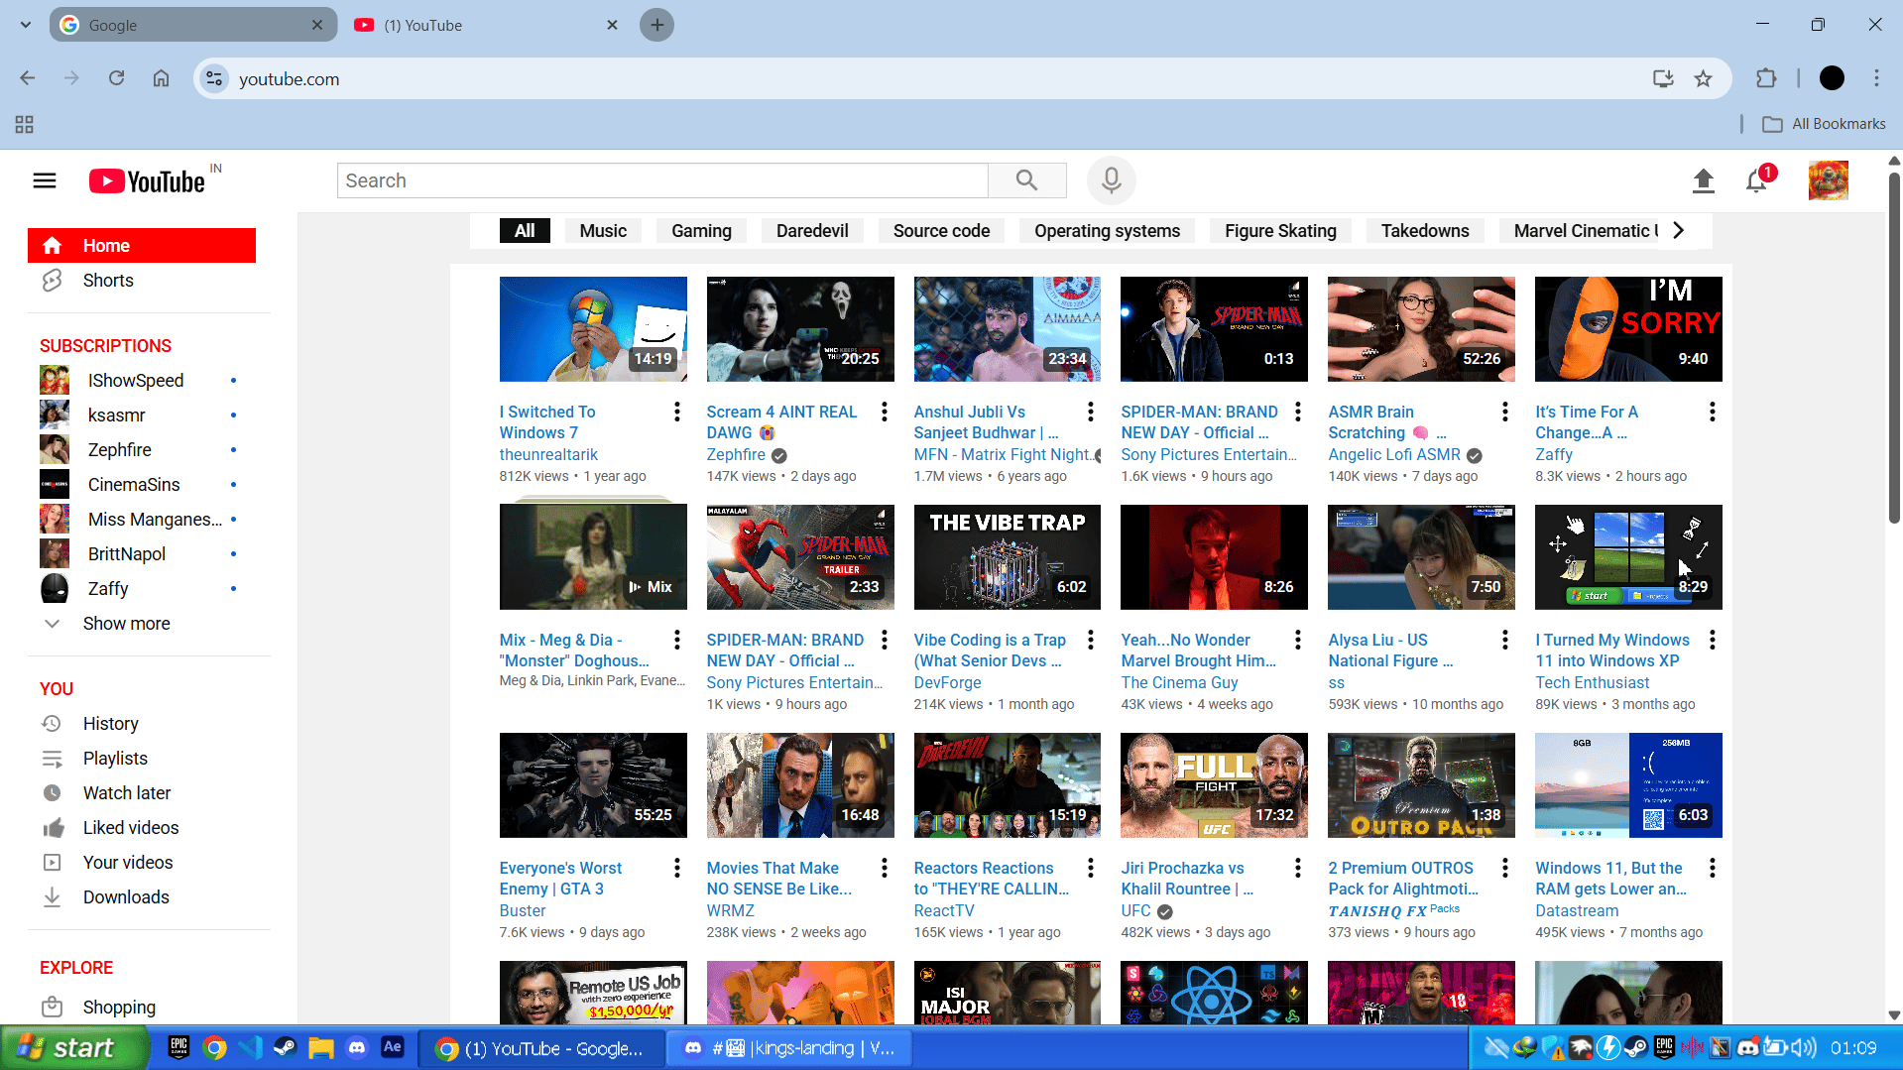Select the Gaming filter chip
Screen dimensions: 1903x1070
coord(701,231)
